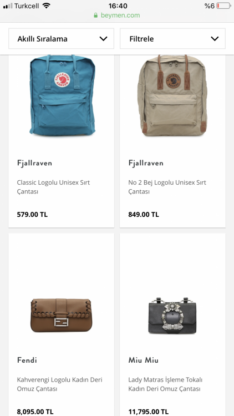This screenshot has height=416, width=234.
Task: Click the chevron arrow beside Akıllı Sıralama
Action: coord(103,39)
